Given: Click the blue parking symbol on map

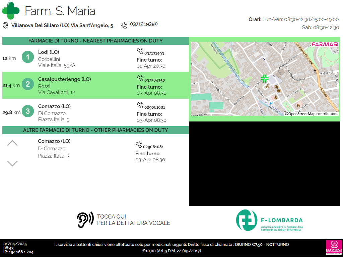Looking at the screenshot, I should (x=271, y=104).
